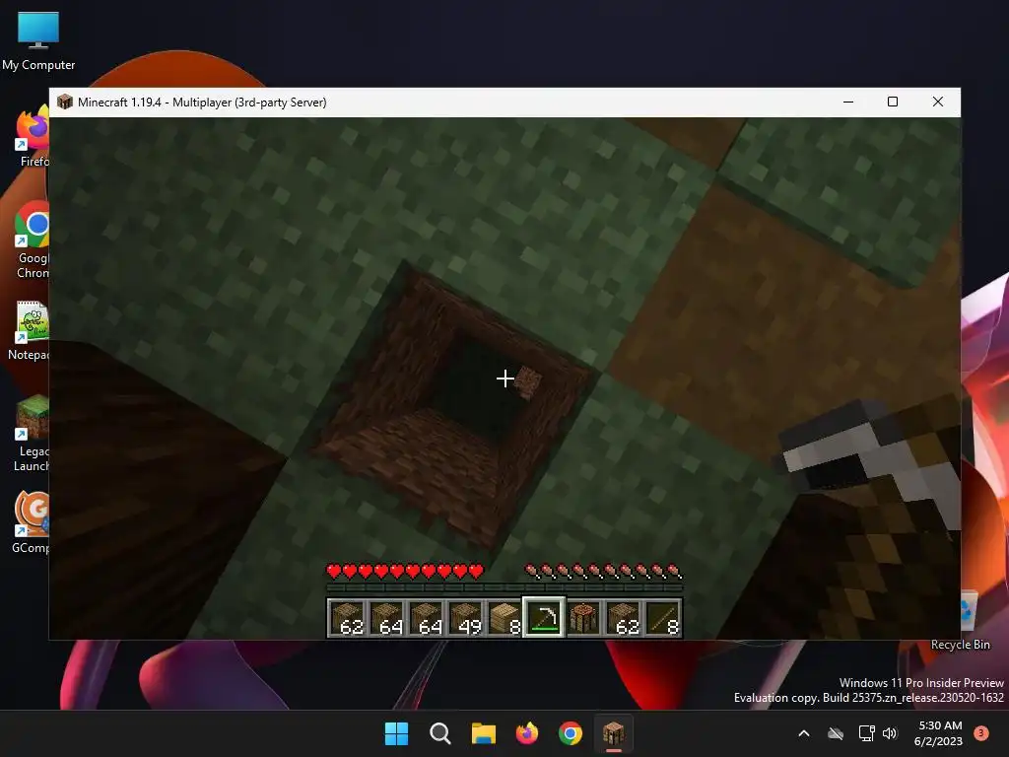
Task: Click the dropped block item in the hole
Action: click(x=528, y=381)
